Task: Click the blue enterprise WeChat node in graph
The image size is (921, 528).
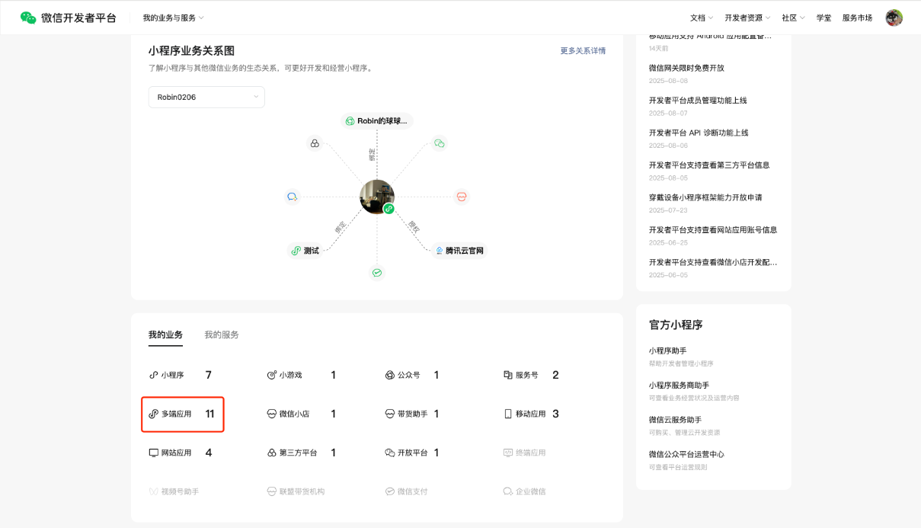Action: point(292,197)
